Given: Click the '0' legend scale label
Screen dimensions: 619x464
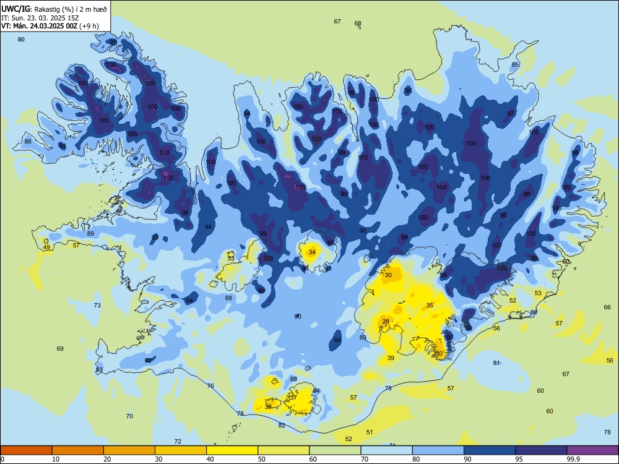Looking at the screenshot, I should [2, 459].
